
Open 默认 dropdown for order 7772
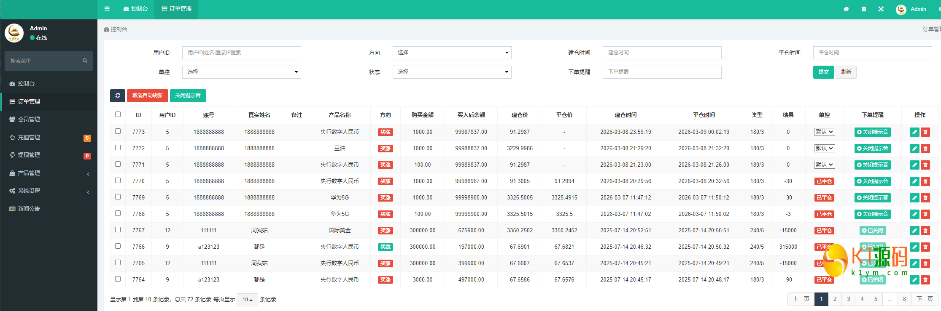[x=824, y=149]
